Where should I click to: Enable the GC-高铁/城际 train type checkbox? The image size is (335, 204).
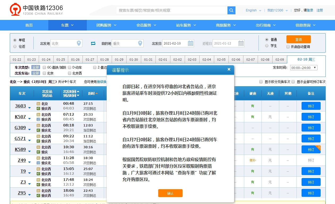[x=44, y=67]
